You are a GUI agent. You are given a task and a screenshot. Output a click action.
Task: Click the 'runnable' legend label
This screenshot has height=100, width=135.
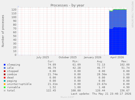click(14, 87)
